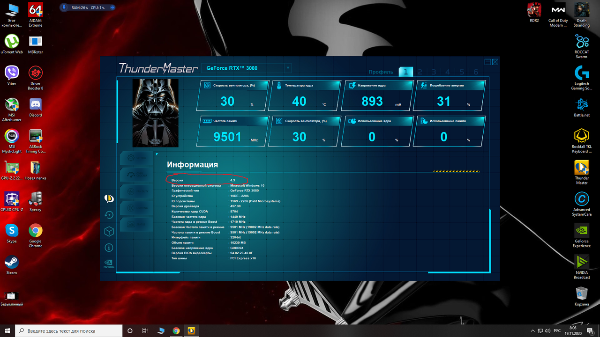Image resolution: width=600 pixels, height=337 pixels.
Task: Open the RDR2 desktop shortcut
Action: click(x=534, y=13)
